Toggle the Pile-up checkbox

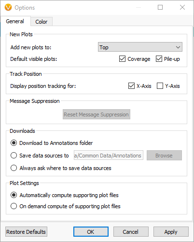(159, 59)
